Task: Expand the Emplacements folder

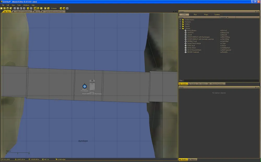Action: pyautogui.click(x=180, y=20)
